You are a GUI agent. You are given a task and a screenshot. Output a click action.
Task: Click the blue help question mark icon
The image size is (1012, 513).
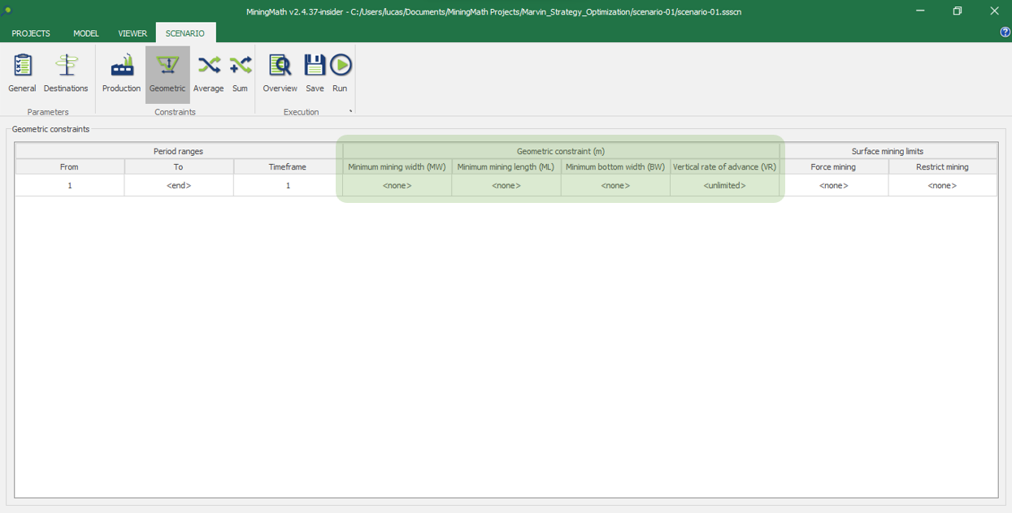[1005, 32]
